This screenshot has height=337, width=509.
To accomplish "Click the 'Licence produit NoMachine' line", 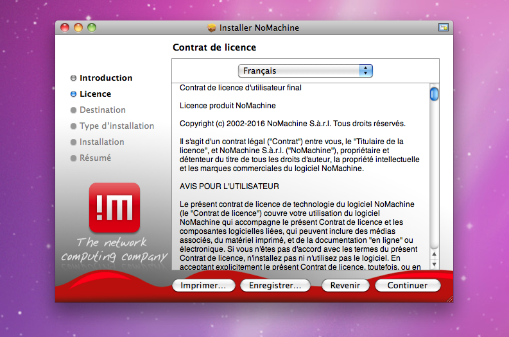I will (x=228, y=106).
